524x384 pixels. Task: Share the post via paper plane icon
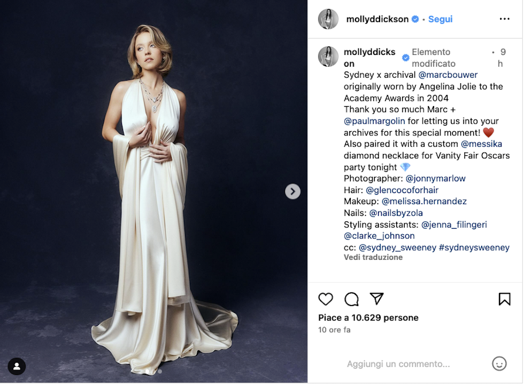[x=377, y=299]
